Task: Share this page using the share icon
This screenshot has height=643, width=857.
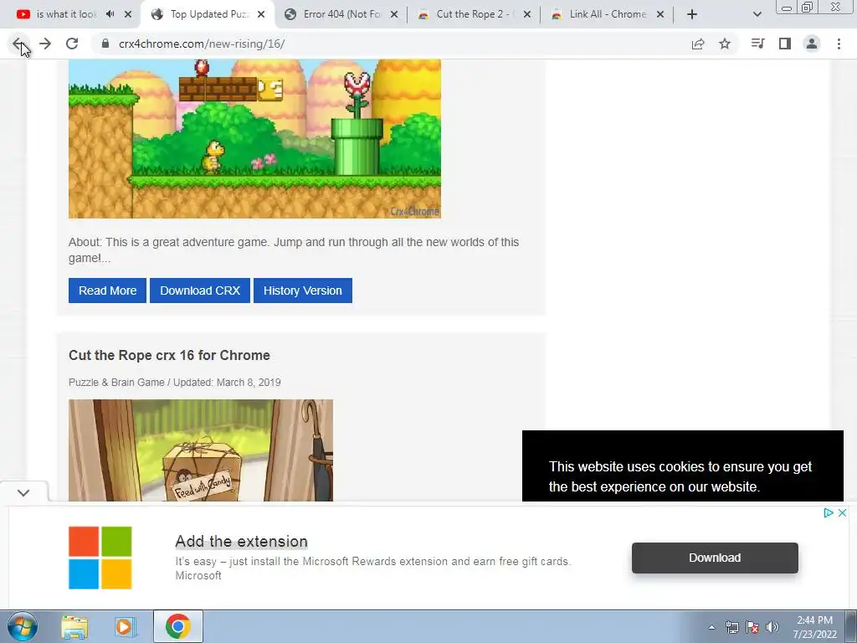Action: (x=697, y=44)
